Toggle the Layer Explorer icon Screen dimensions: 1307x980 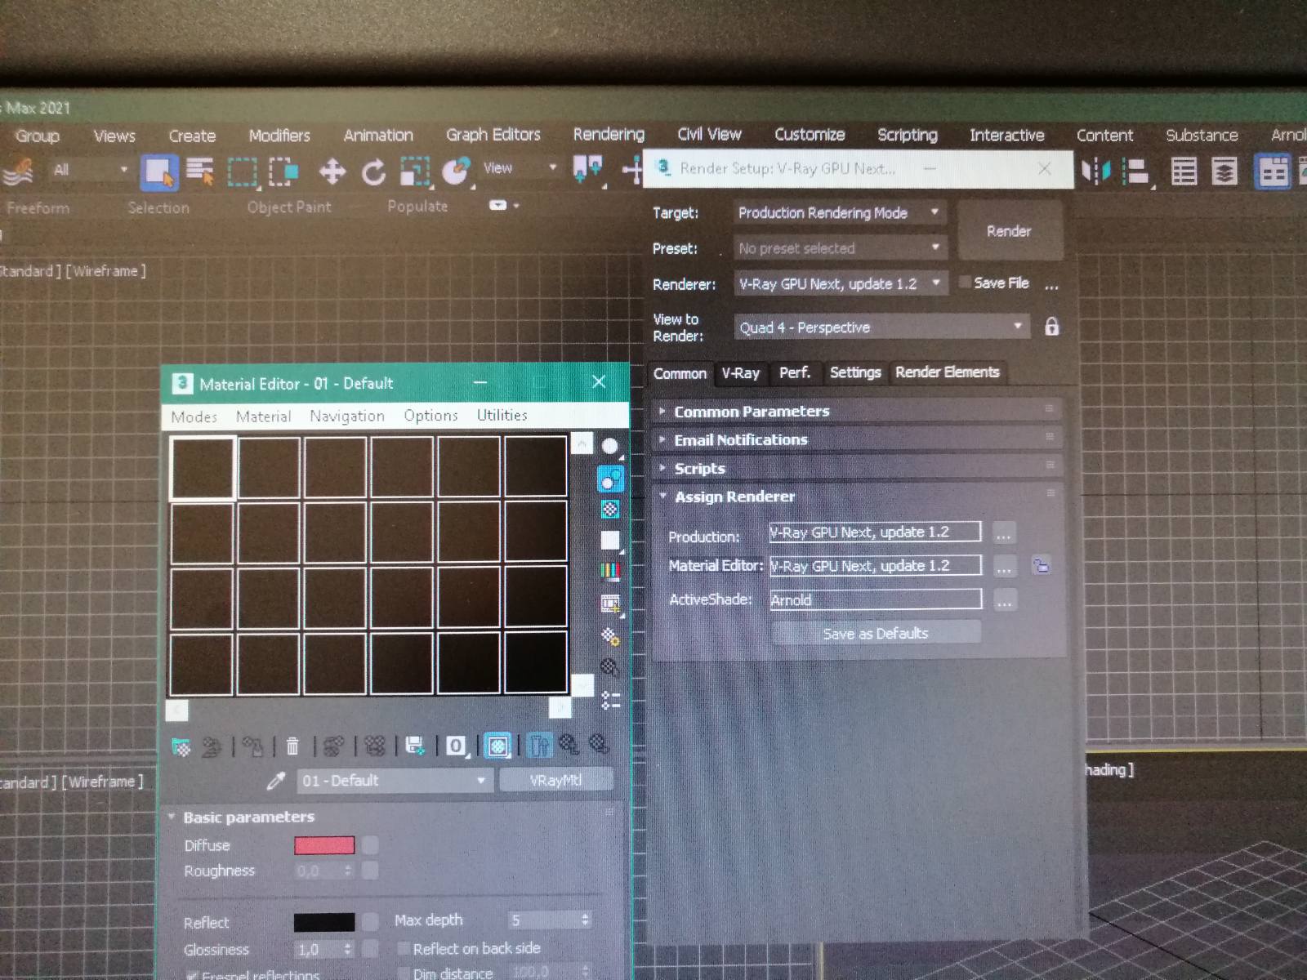[x=1224, y=171]
